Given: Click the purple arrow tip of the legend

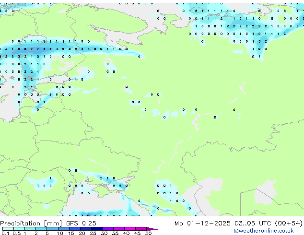Looking at the screenshot, I should tap(152, 229).
